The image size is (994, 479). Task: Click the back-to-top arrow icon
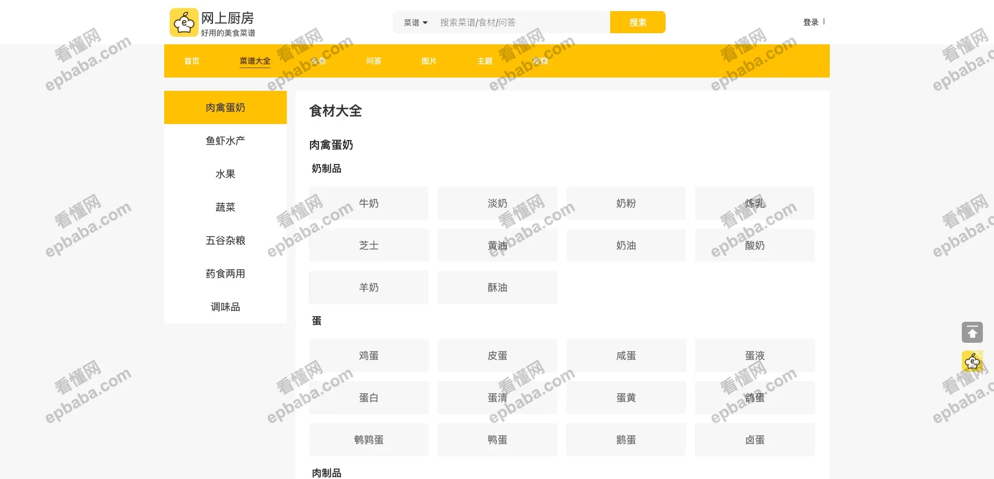point(972,332)
